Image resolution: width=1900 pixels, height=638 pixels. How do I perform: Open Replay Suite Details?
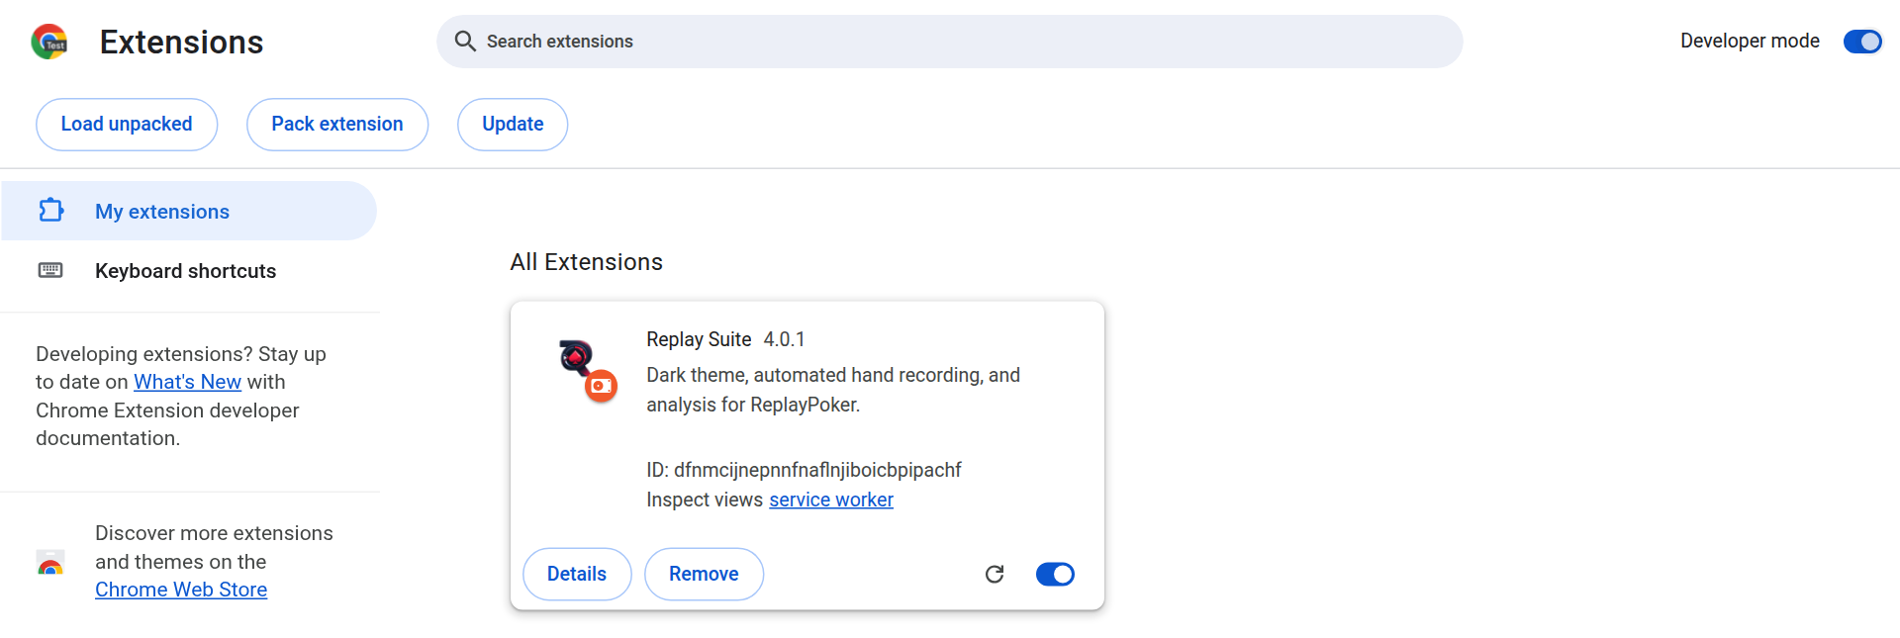coord(577,575)
